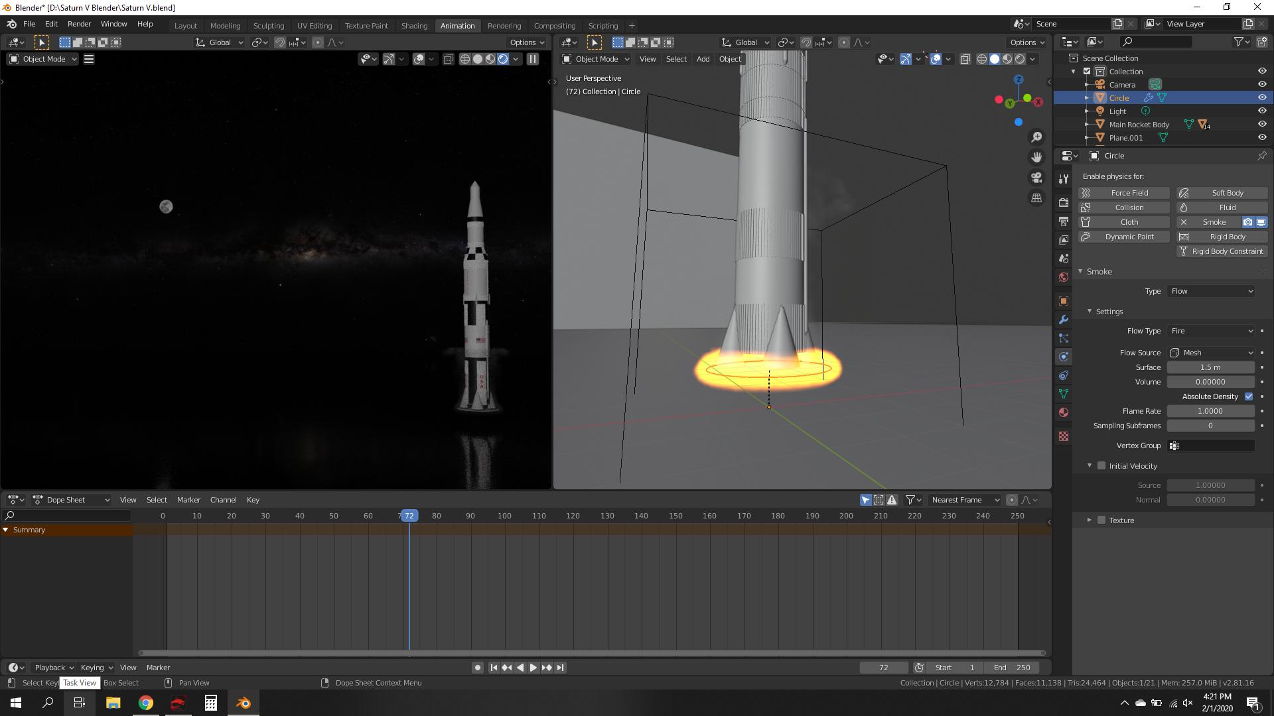Viewport: 1274px width, 716px height.
Task: Expand the Initial Velocity section
Action: tap(1090, 466)
